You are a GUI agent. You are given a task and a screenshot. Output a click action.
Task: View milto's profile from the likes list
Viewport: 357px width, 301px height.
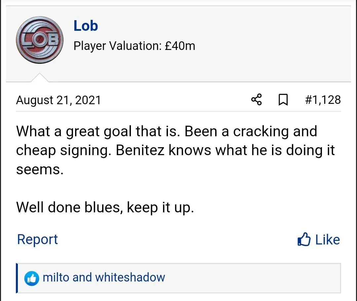click(x=56, y=277)
